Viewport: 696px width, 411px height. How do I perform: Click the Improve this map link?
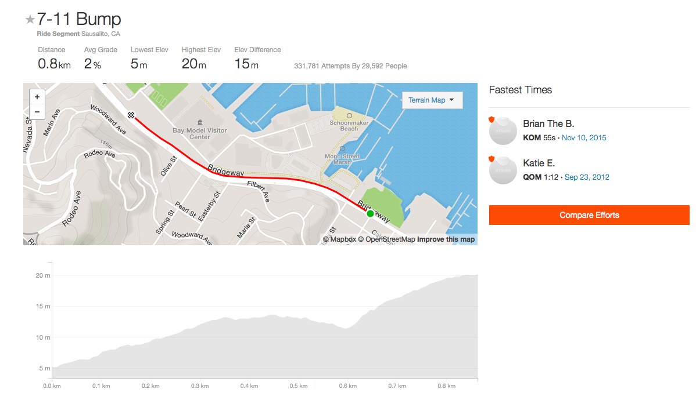point(446,239)
